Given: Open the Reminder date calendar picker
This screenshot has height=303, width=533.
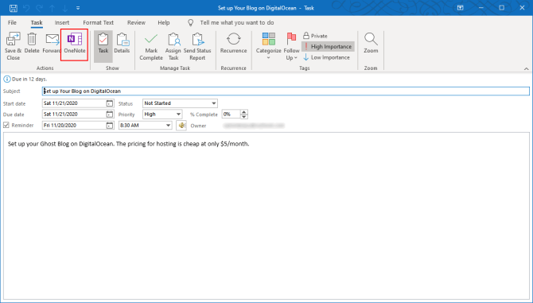Looking at the screenshot, I should point(110,126).
